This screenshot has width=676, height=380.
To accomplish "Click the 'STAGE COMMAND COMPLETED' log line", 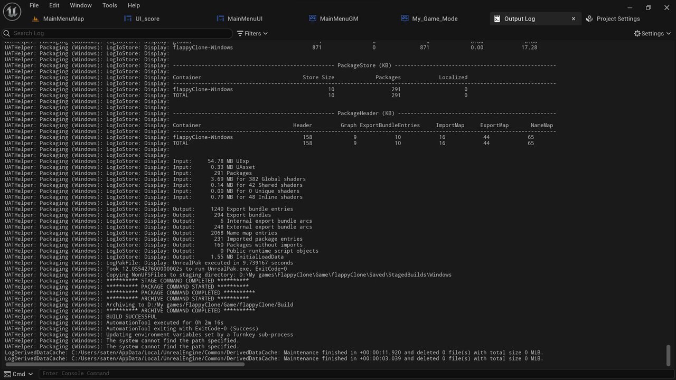I will click(x=127, y=281).
